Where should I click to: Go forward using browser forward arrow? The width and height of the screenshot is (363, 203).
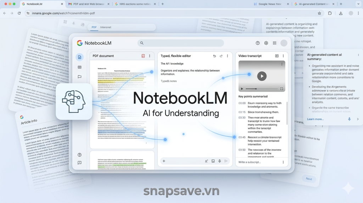coord(12,13)
